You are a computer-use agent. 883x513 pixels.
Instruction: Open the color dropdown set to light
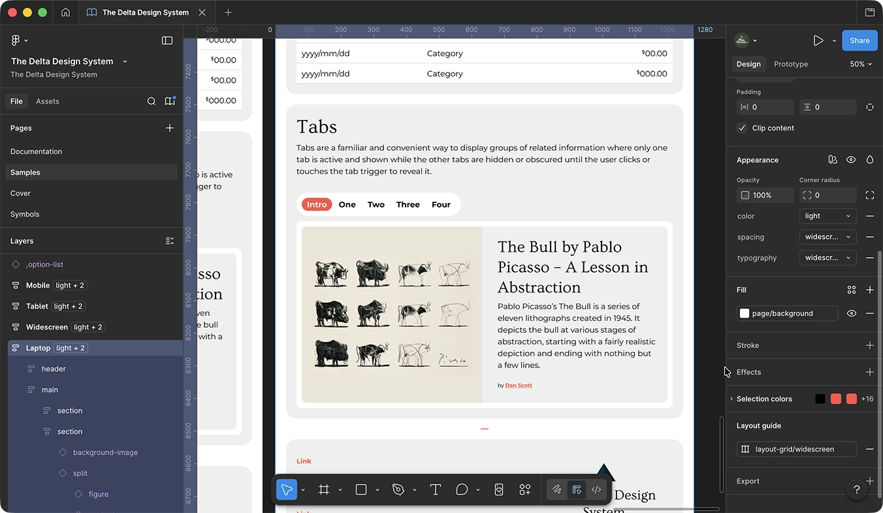(827, 215)
